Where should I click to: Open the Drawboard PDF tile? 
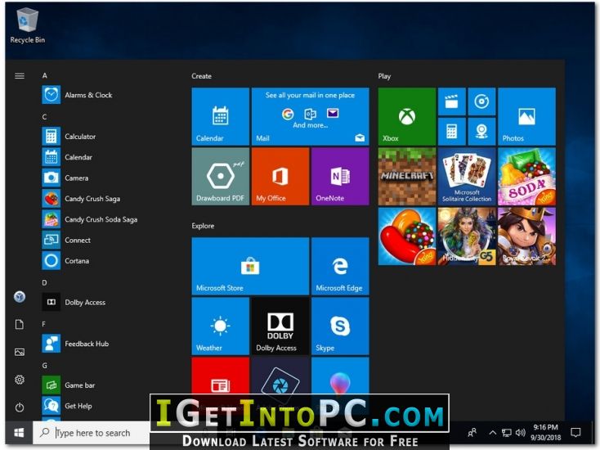click(x=221, y=176)
